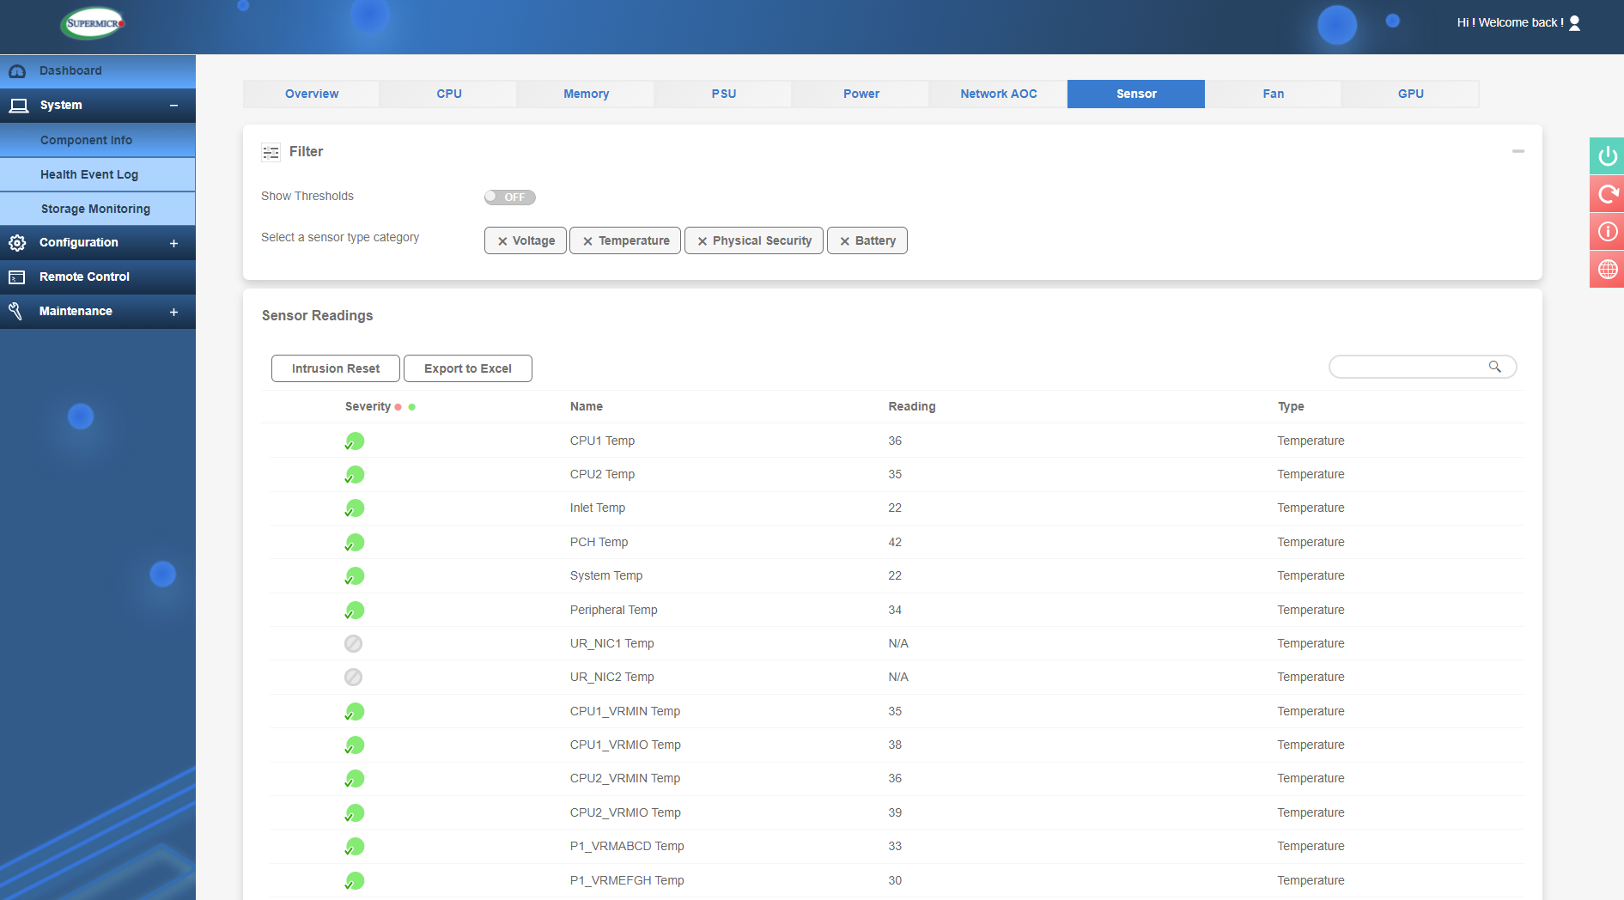Click the power control icon on the right
1624x900 pixels.
pyautogui.click(x=1606, y=156)
